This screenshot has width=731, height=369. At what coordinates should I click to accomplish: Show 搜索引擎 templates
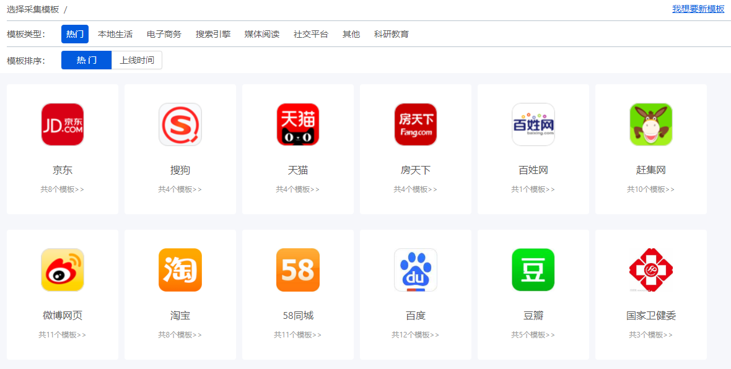(x=213, y=34)
